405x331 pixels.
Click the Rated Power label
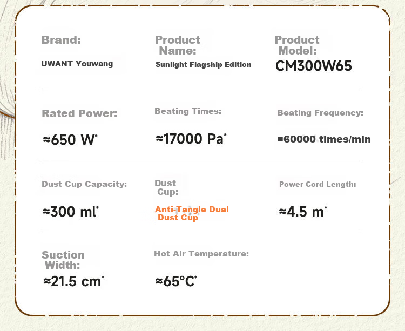(79, 113)
